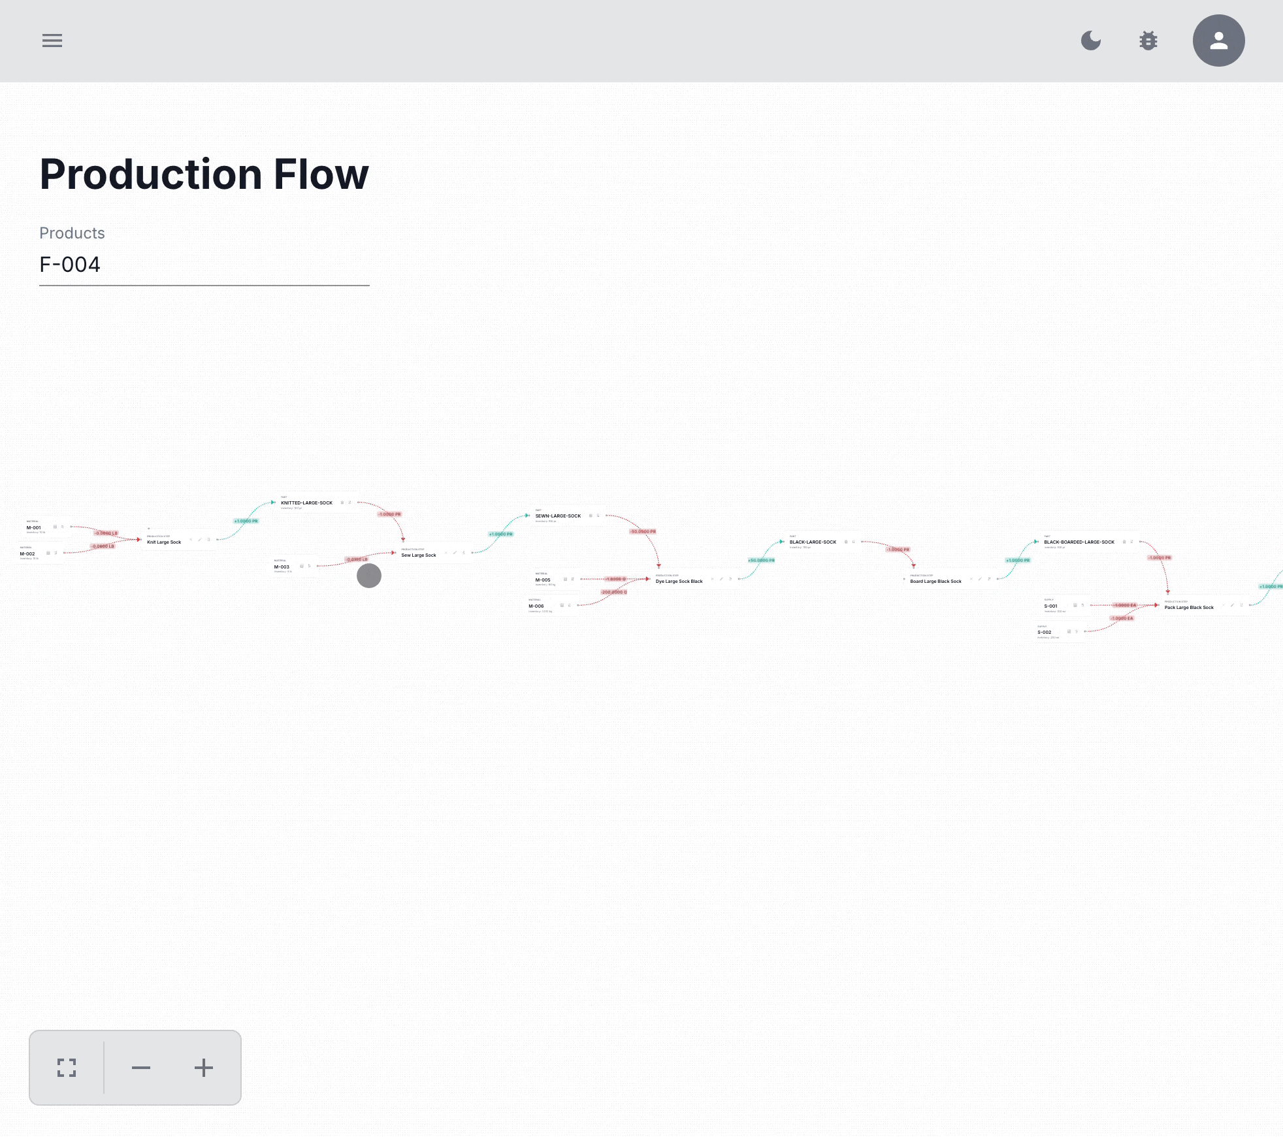This screenshot has width=1283, height=1137.
Task: Click the fit view icon
Action: [x=67, y=1068]
